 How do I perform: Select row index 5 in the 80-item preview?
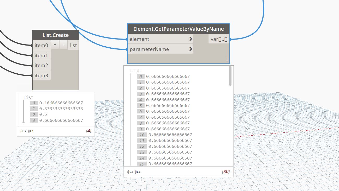(140, 106)
